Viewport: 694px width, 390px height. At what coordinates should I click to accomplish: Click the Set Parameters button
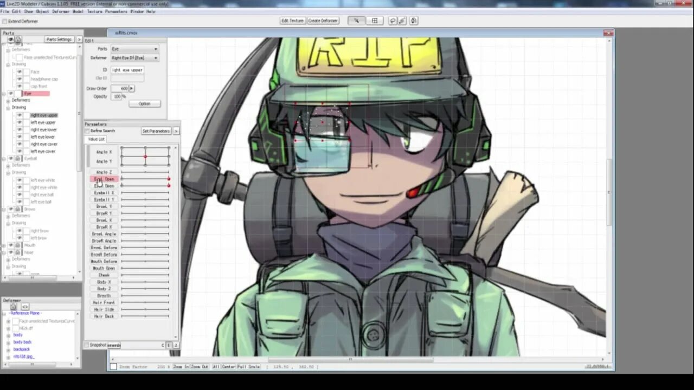pos(156,131)
